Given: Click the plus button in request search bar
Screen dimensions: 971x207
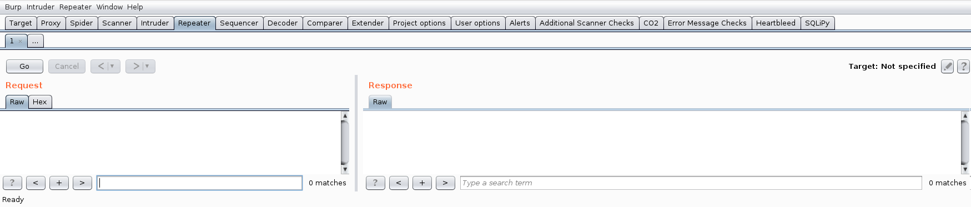Looking at the screenshot, I should click(59, 183).
